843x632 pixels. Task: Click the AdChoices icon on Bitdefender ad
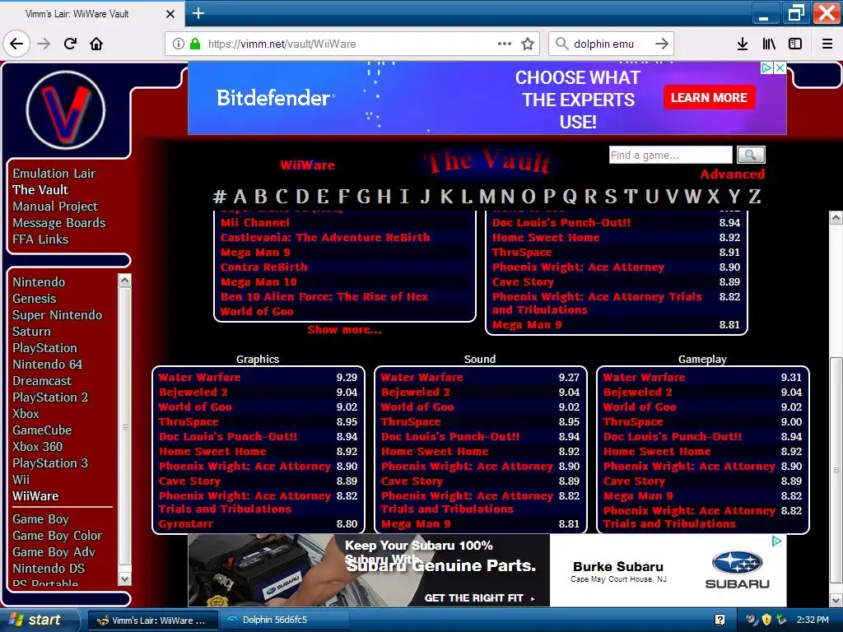(x=767, y=67)
